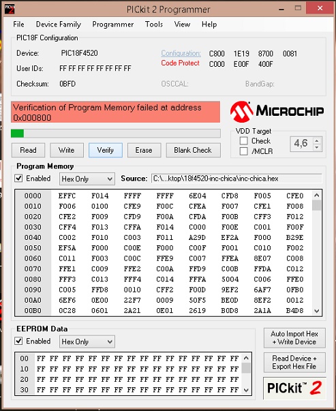This screenshot has width=336, height=411.
Task: Decrease VDD voltage with down arrow
Action: 317,147
